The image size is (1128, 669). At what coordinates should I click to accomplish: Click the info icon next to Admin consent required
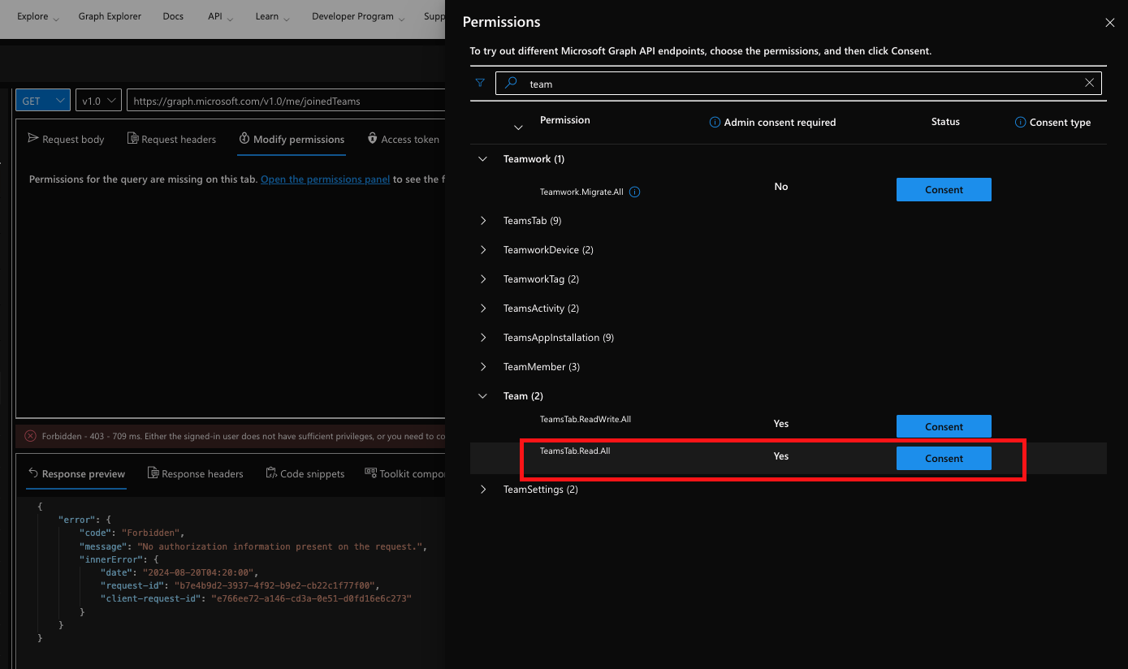tap(714, 122)
